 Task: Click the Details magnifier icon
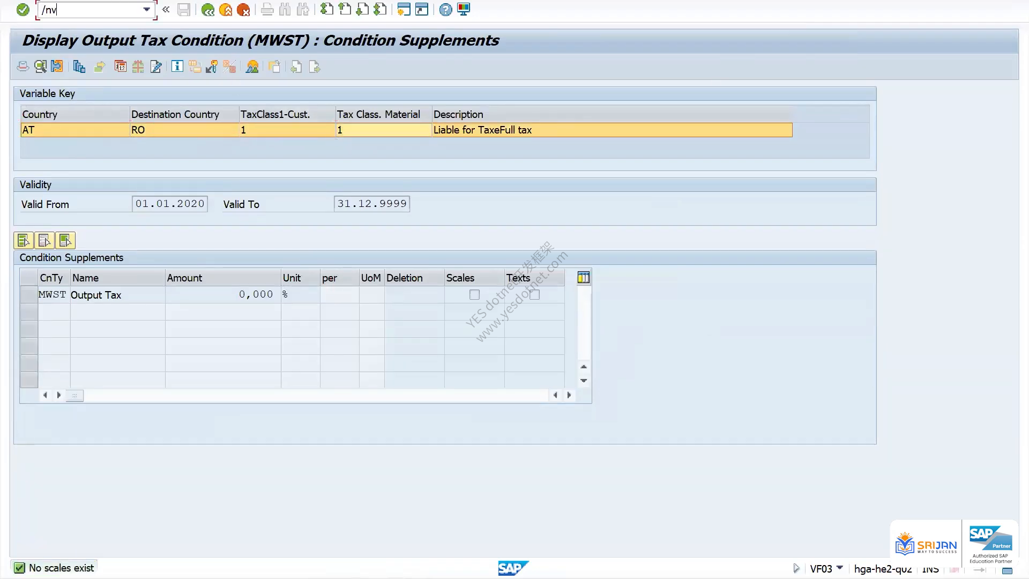point(40,66)
